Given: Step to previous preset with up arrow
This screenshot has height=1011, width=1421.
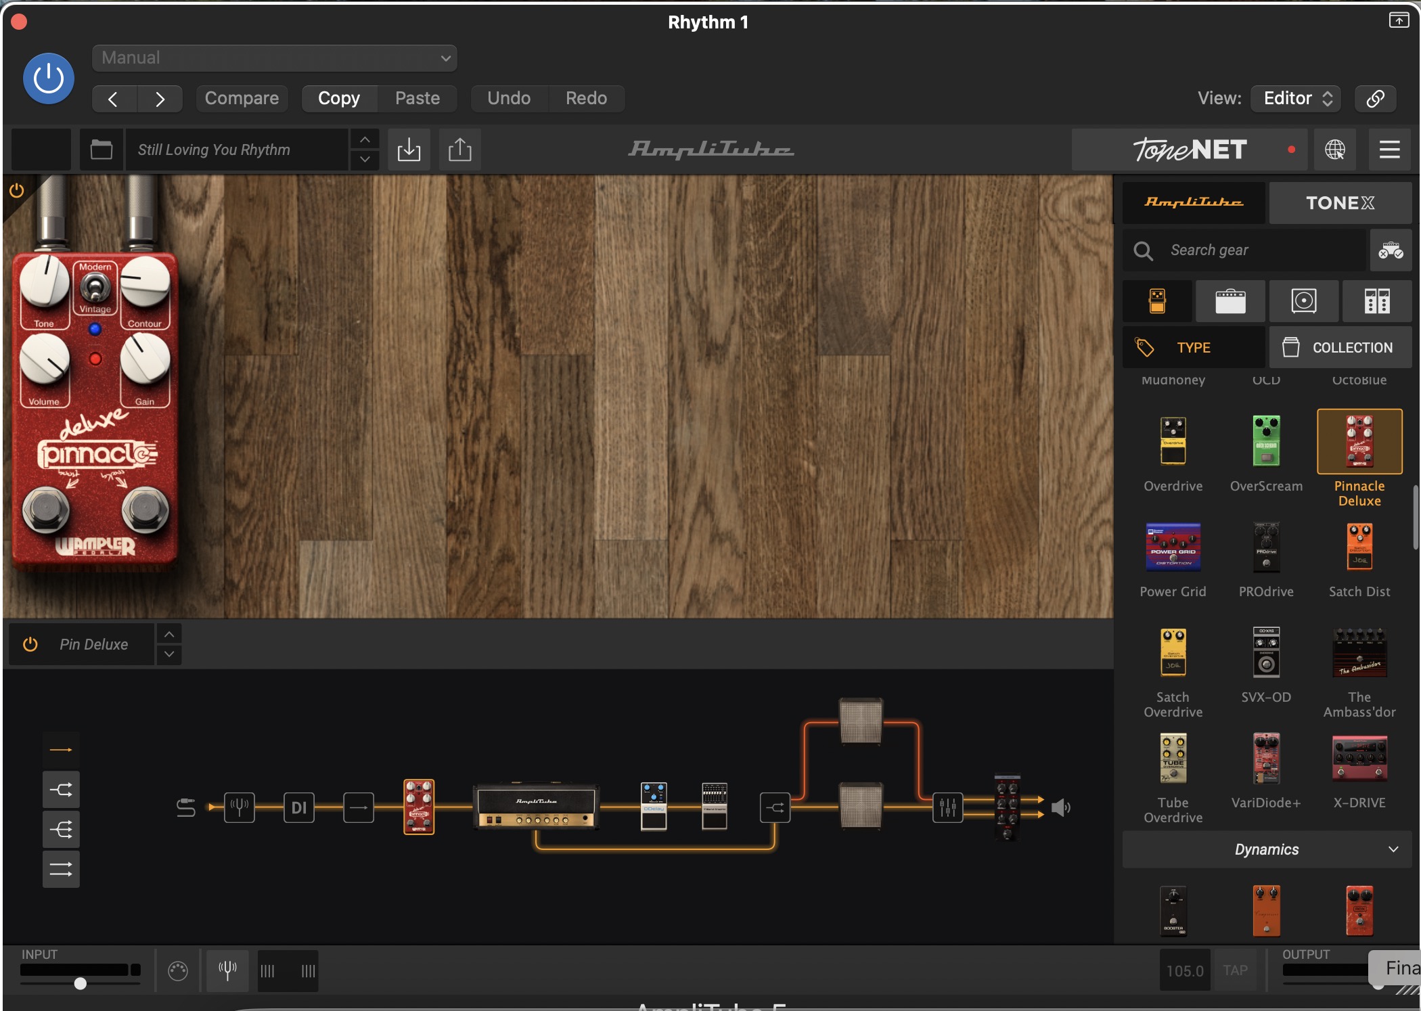Looking at the screenshot, I should [x=365, y=139].
